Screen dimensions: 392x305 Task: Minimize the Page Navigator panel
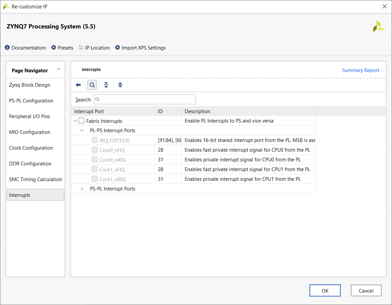[x=59, y=69]
